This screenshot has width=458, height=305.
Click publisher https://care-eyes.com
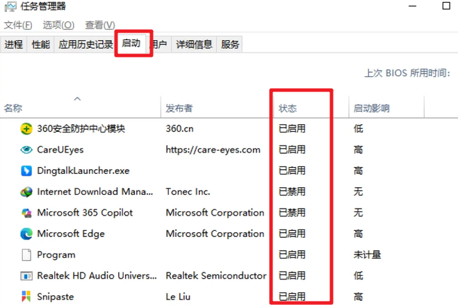[x=213, y=150]
